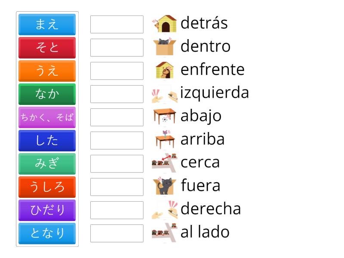The height and width of the screenshot is (258, 344).
Task: Click the doghouse picture next to enfrente
Action: 167,70
